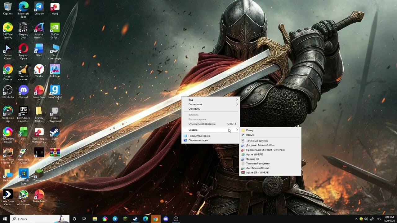Screen dimensions: 397x223
Task: Create a Презентация Microsoft PowerPoint
Action: click(270, 150)
